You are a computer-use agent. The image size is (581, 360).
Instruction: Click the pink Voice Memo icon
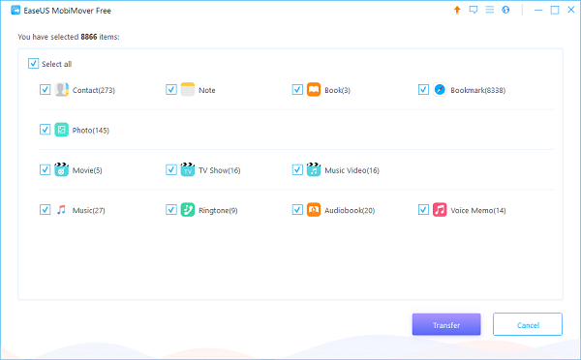[x=440, y=210]
